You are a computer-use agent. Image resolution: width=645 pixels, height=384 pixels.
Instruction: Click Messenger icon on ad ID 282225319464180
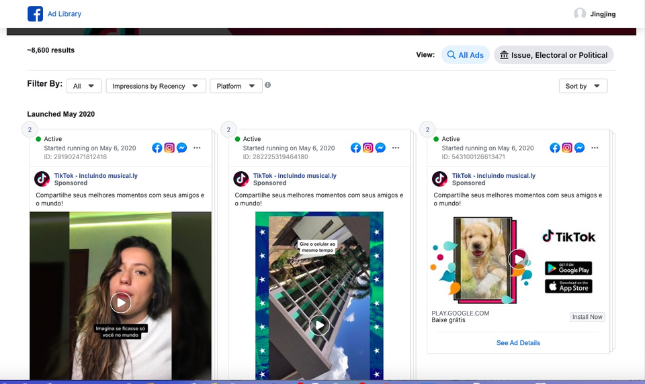[x=380, y=148]
